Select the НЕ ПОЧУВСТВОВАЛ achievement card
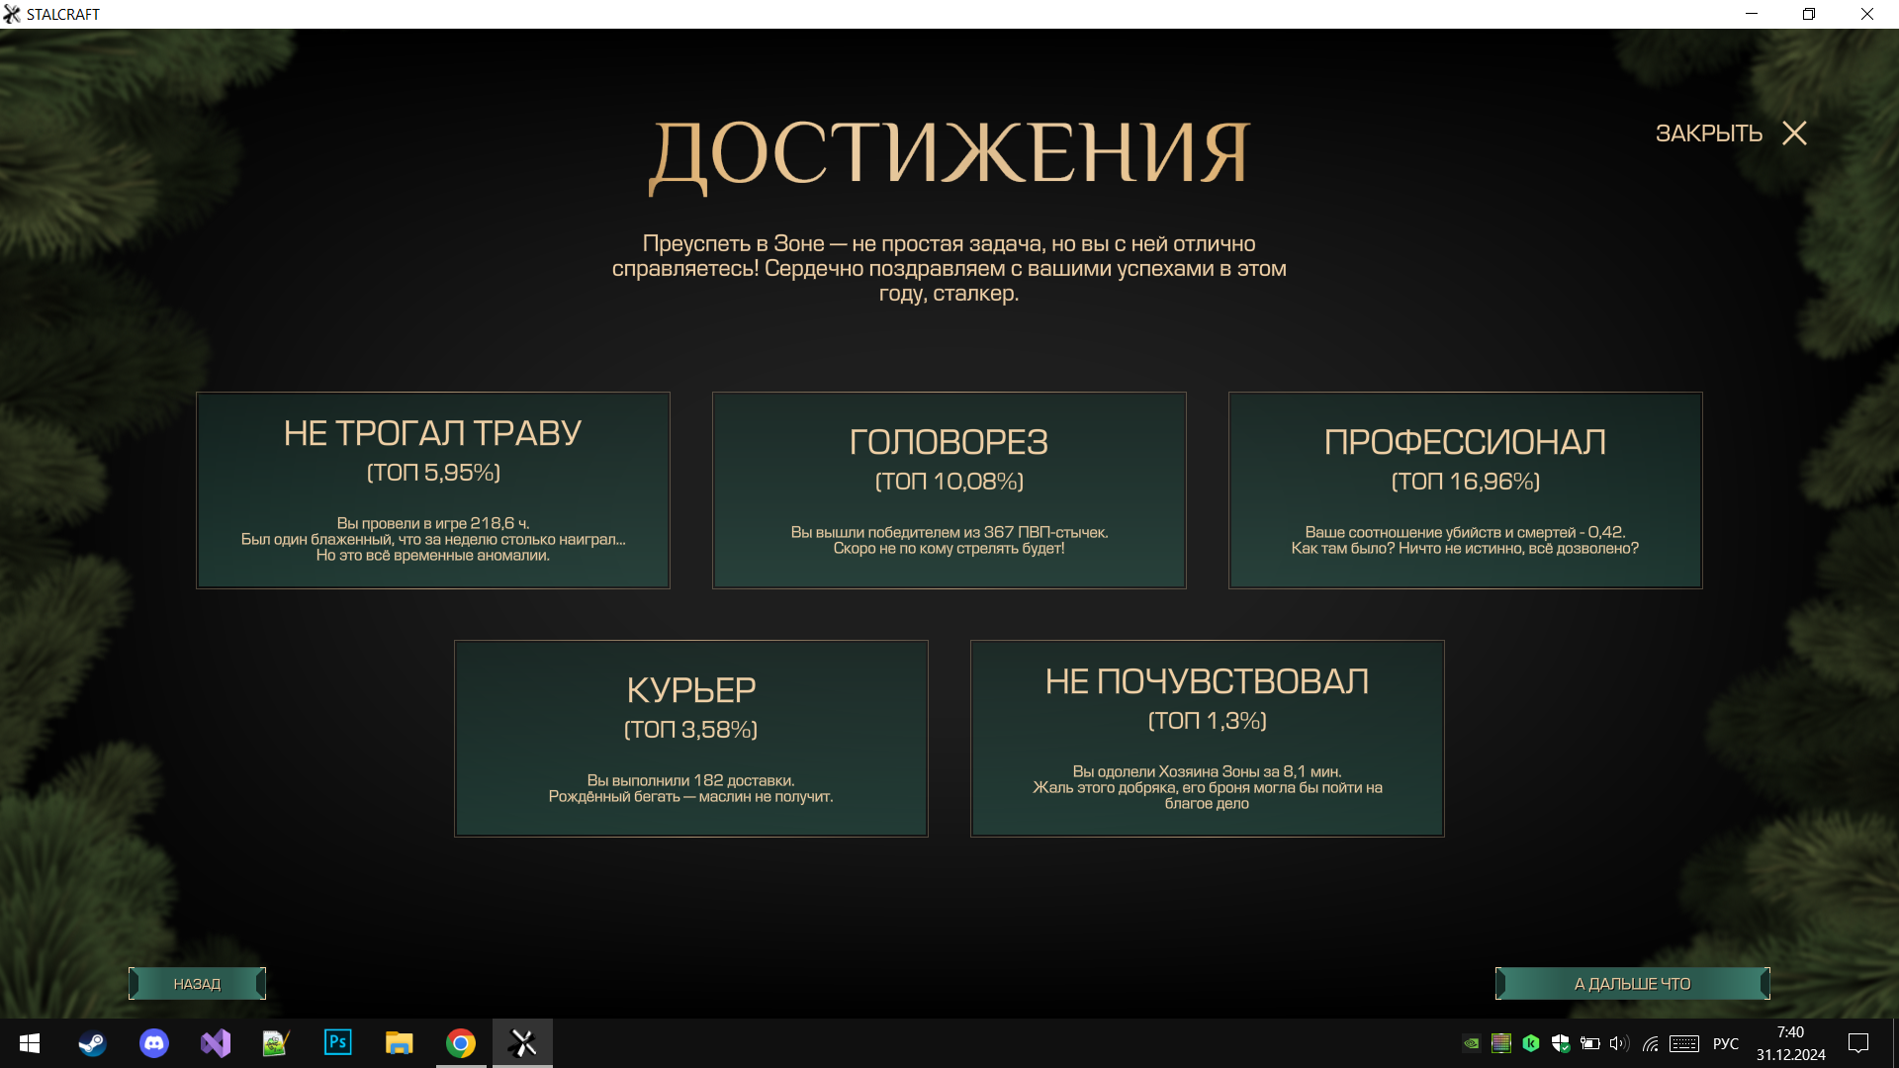1899x1068 pixels. [1207, 739]
